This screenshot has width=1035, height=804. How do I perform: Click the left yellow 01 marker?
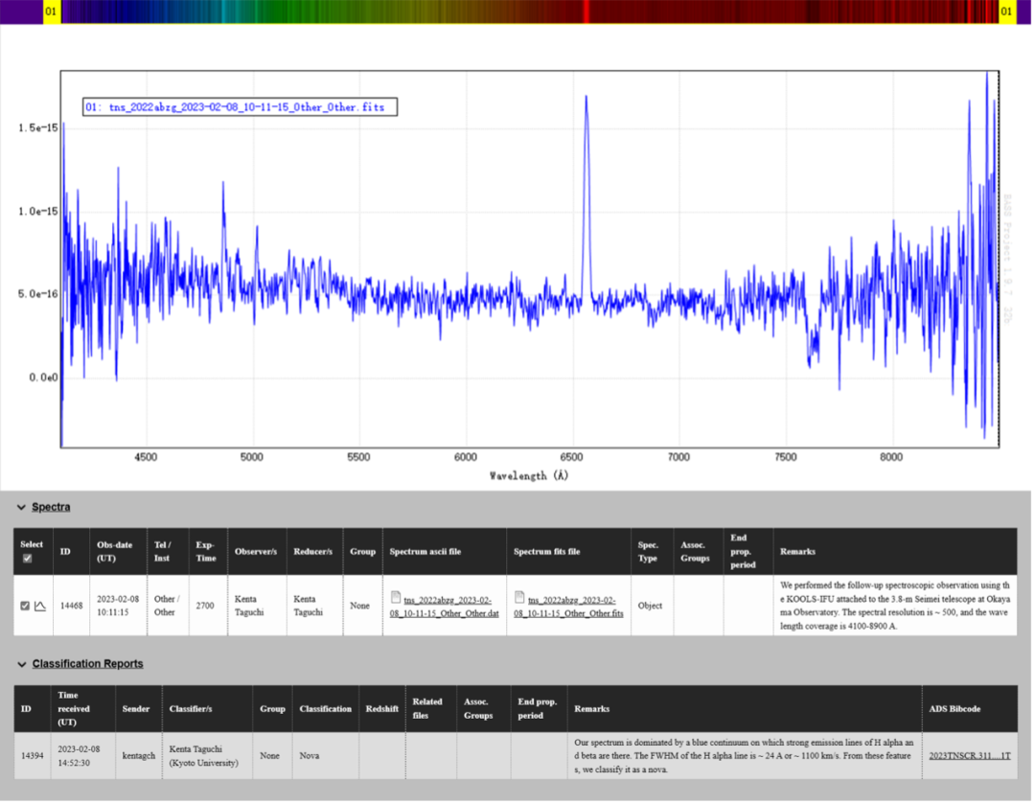pyautogui.click(x=51, y=11)
